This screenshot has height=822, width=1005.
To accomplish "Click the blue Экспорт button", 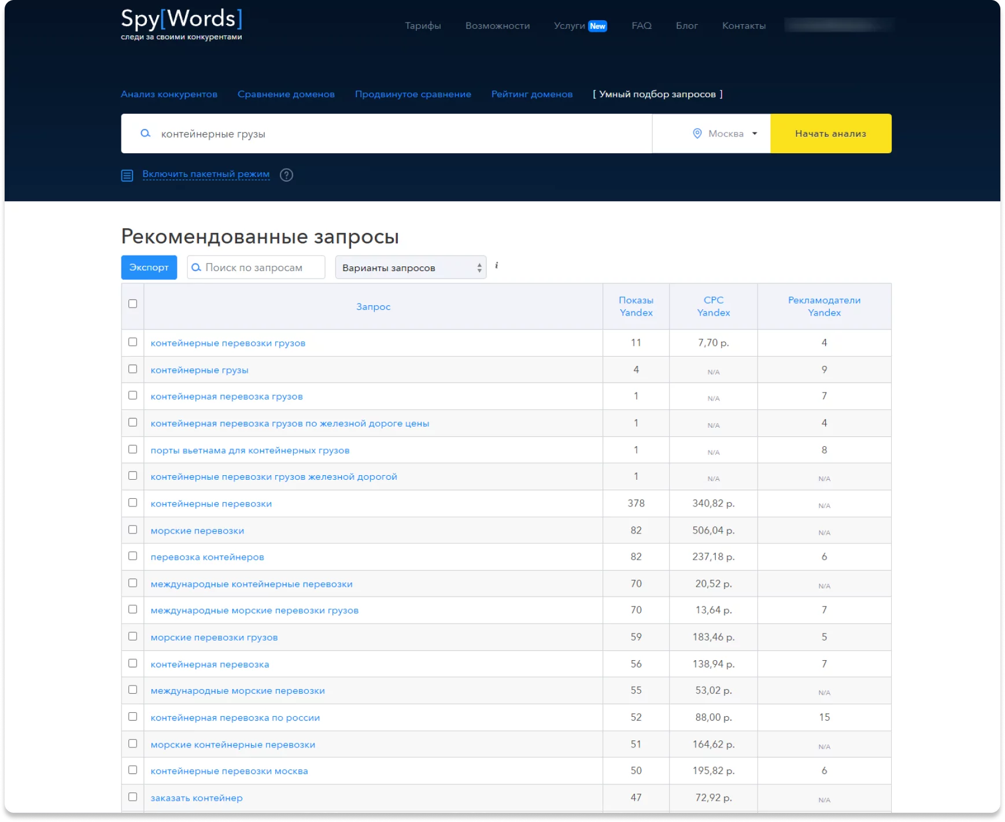I will [x=149, y=267].
